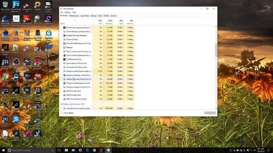Viewport: 273px width, 153px height.
Task: Click the Realtek HD Audio Manager process icon
Action: [x=64, y=35]
